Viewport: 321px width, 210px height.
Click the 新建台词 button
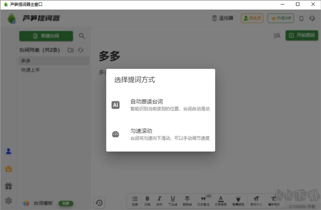46,36
